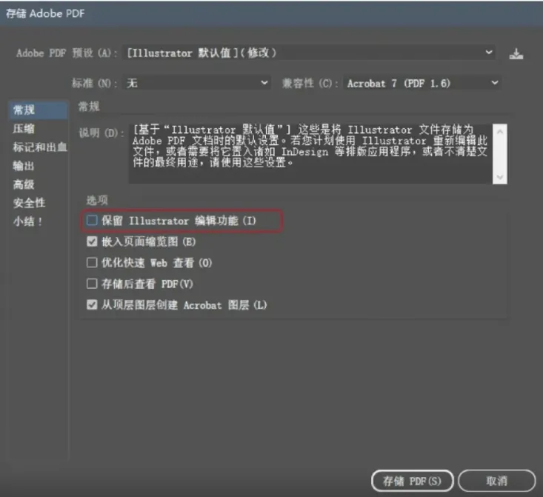Open the 标准 dropdown showing 无

click(197, 83)
